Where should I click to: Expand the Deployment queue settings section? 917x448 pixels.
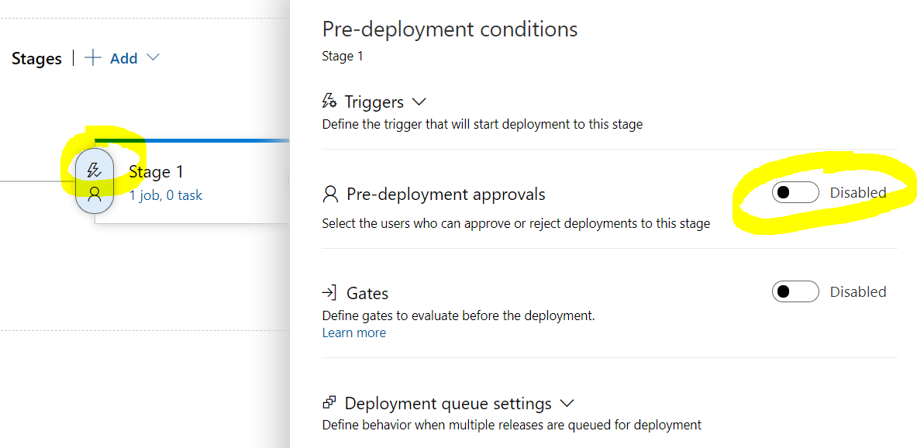pyautogui.click(x=567, y=402)
